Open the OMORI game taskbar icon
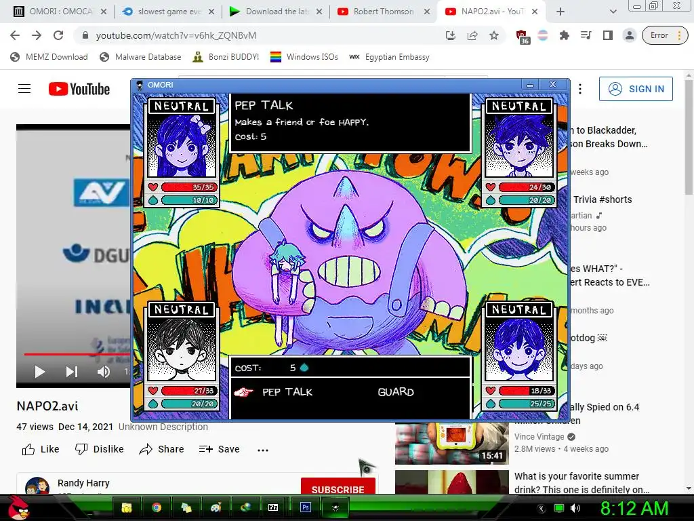Viewport: 694px width, 521px height. point(335,507)
